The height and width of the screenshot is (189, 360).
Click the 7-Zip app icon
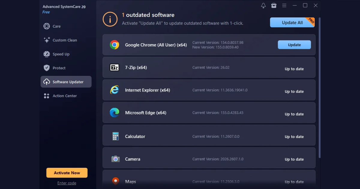[115, 67]
